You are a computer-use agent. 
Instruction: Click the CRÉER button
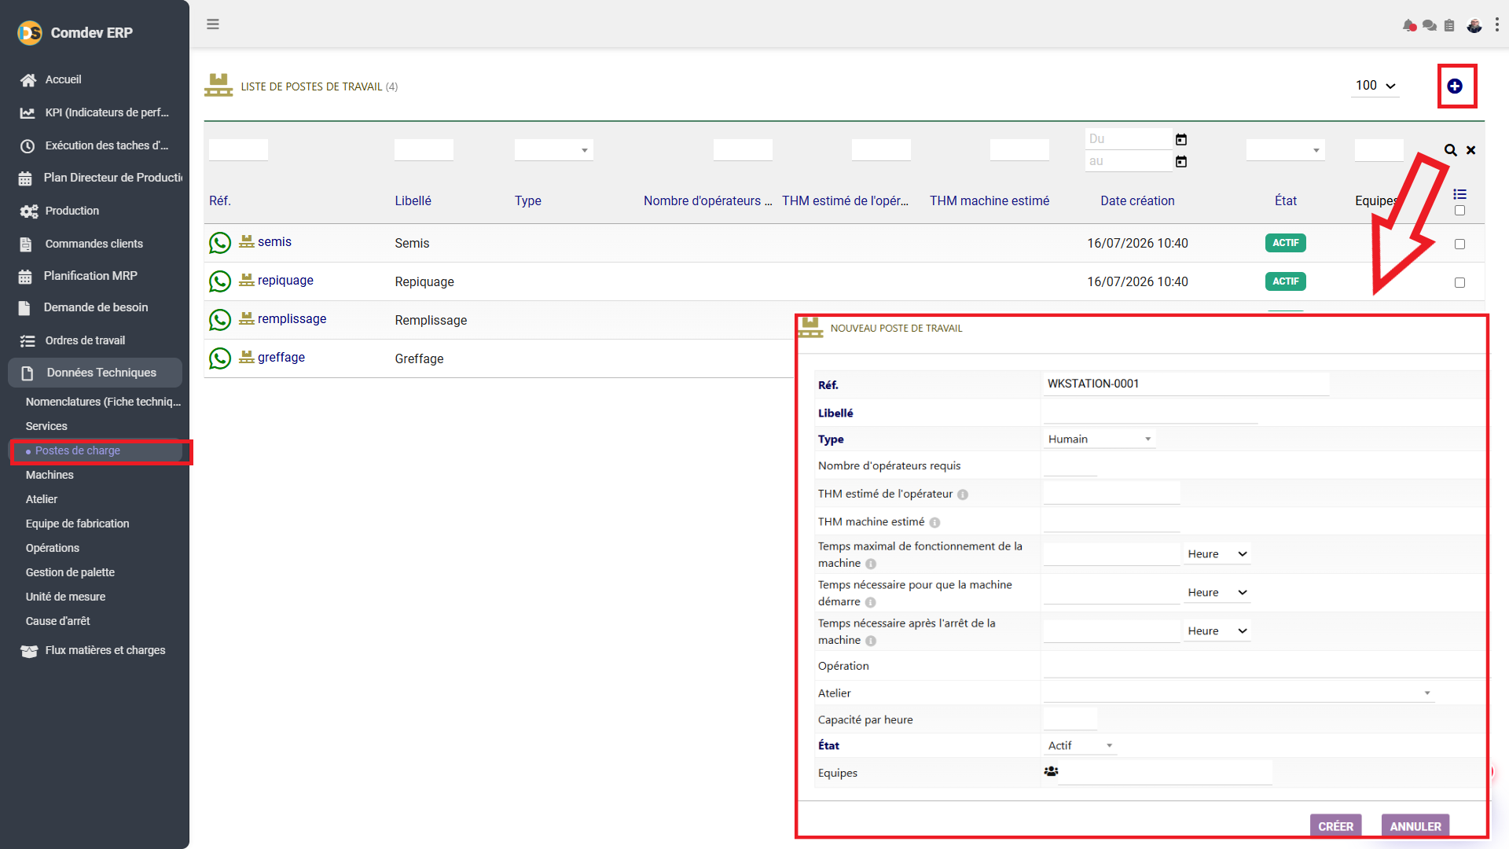(1335, 826)
